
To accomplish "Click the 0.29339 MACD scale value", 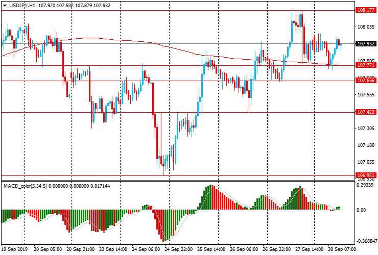I will pos(365,186).
